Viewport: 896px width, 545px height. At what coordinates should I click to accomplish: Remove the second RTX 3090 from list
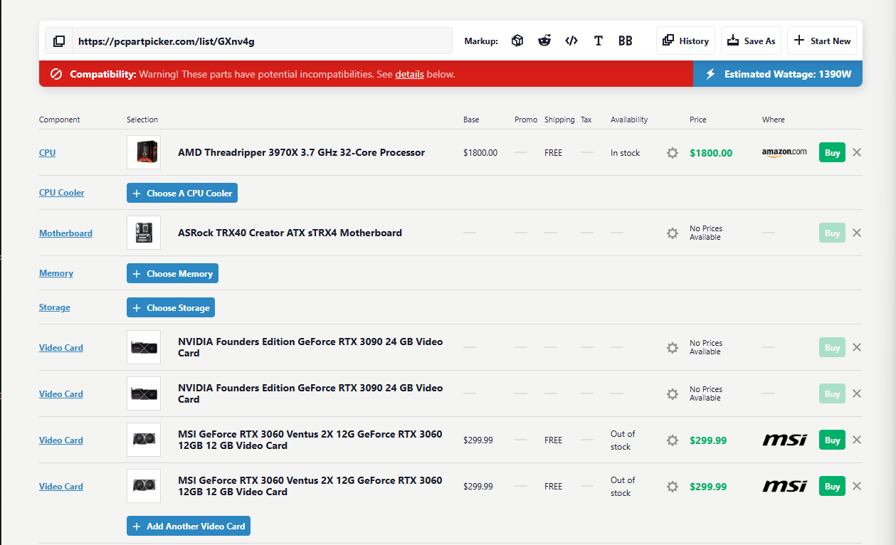[x=857, y=393]
